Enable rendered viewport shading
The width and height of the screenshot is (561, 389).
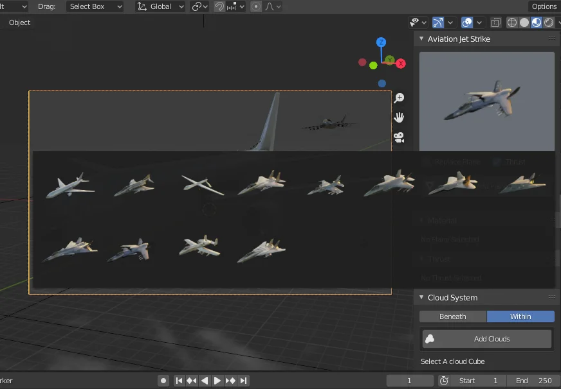548,22
